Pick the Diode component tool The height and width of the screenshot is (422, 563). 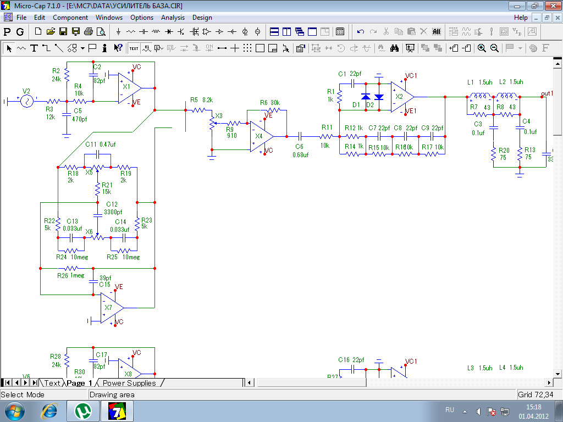(168, 32)
